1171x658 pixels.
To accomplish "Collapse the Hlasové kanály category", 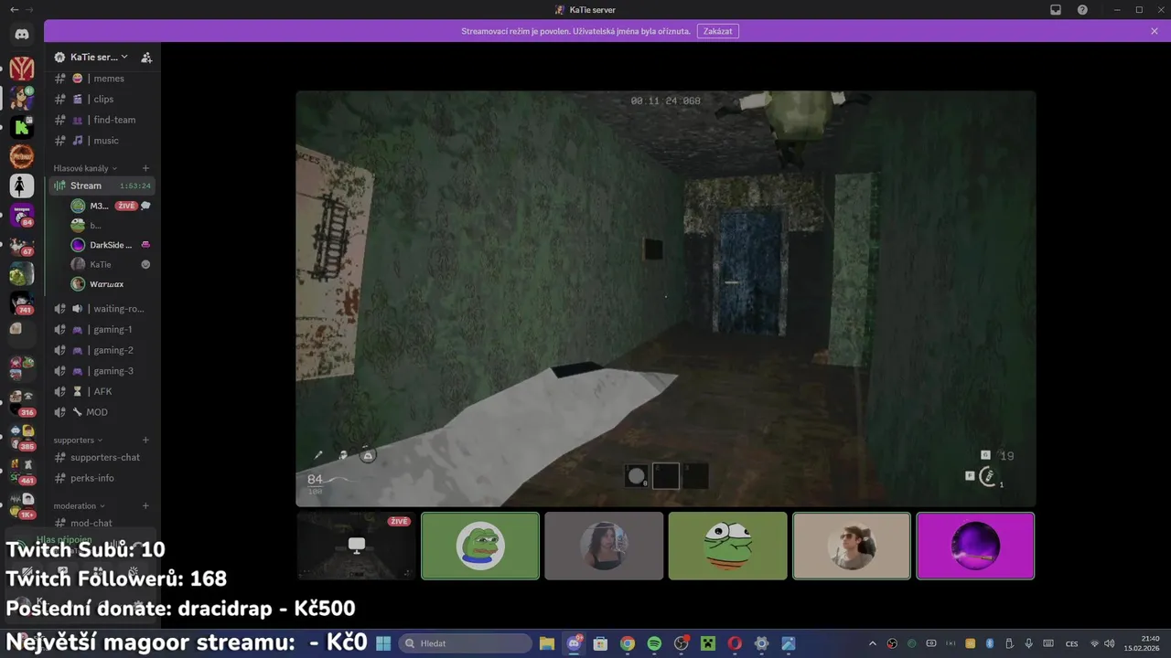I will pos(84,168).
